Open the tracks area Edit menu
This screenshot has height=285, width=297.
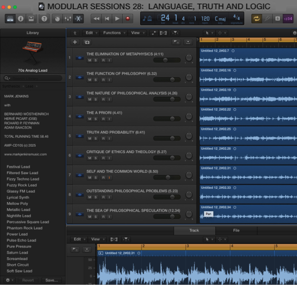[x=91, y=33]
